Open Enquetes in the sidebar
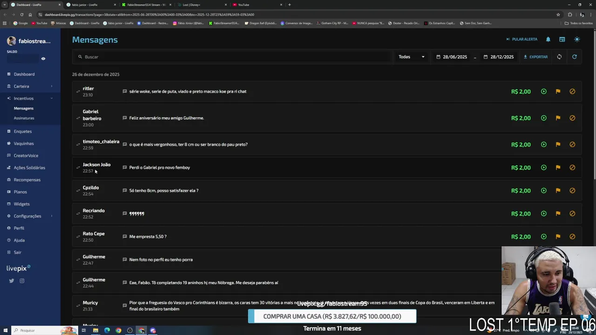 (x=22, y=131)
